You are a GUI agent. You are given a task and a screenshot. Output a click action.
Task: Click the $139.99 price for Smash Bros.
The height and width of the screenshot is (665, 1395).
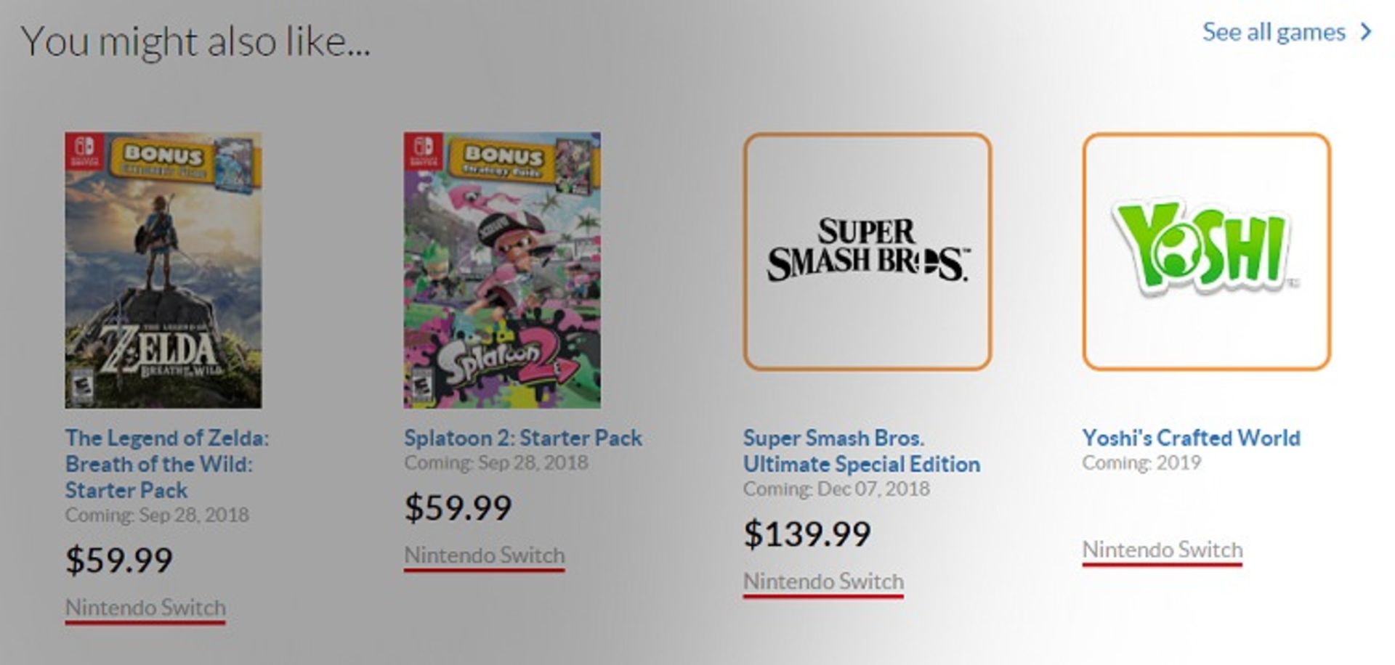click(806, 534)
